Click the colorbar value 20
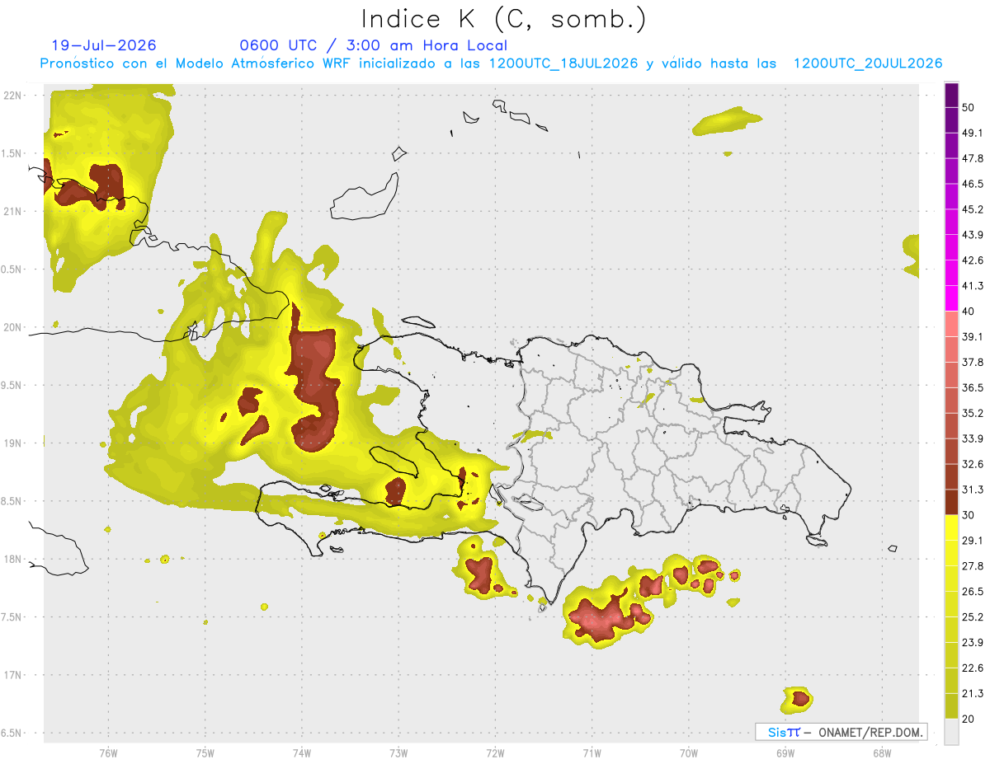Screen dimensions: 990x764 970,719
